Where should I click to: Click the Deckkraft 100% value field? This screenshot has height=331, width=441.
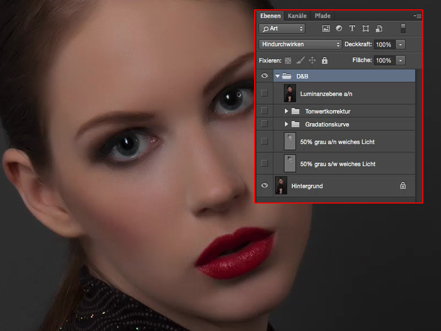point(384,45)
